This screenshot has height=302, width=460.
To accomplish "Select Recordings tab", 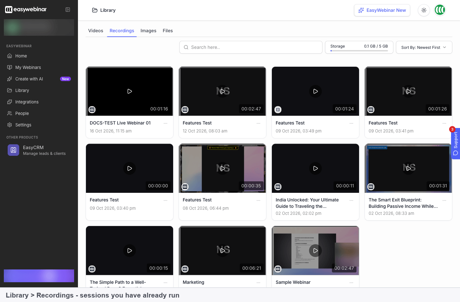I will tap(122, 31).
